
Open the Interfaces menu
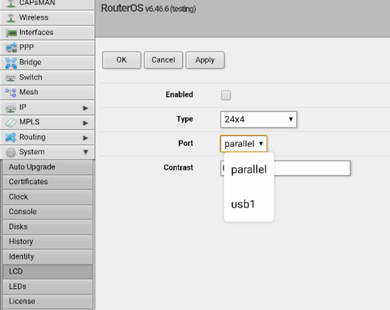tap(48, 33)
